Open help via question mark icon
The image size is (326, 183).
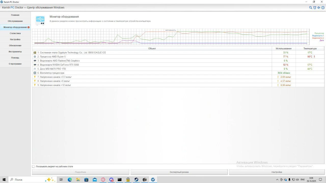click(x=323, y=8)
